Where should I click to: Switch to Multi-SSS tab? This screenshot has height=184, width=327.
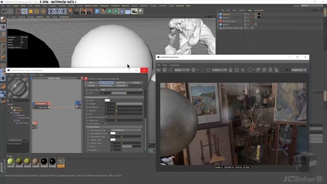tap(121, 83)
